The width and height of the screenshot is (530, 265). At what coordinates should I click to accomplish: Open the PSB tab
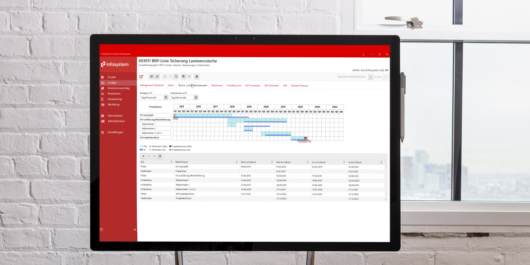pos(285,85)
